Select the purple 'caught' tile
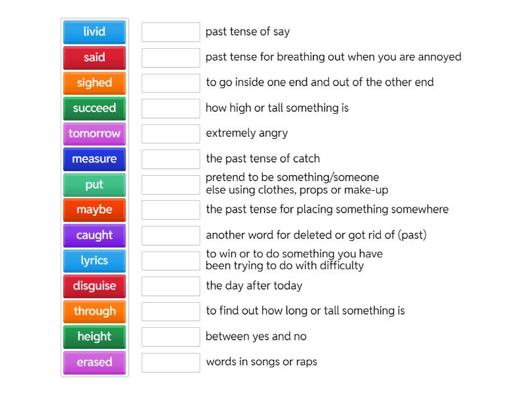The width and height of the screenshot is (527, 395). 94,235
